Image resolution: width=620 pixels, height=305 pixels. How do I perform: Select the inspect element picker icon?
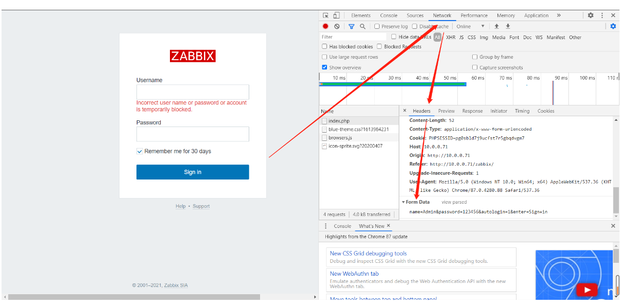[x=325, y=15]
